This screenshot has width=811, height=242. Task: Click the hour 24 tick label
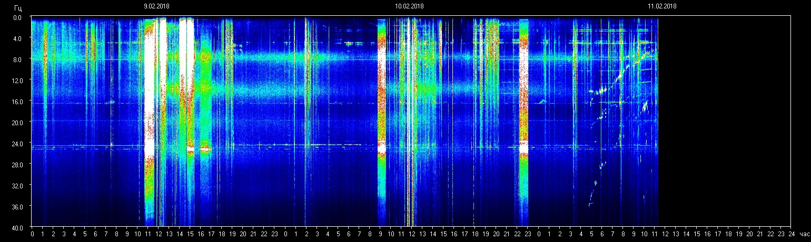(x=790, y=234)
